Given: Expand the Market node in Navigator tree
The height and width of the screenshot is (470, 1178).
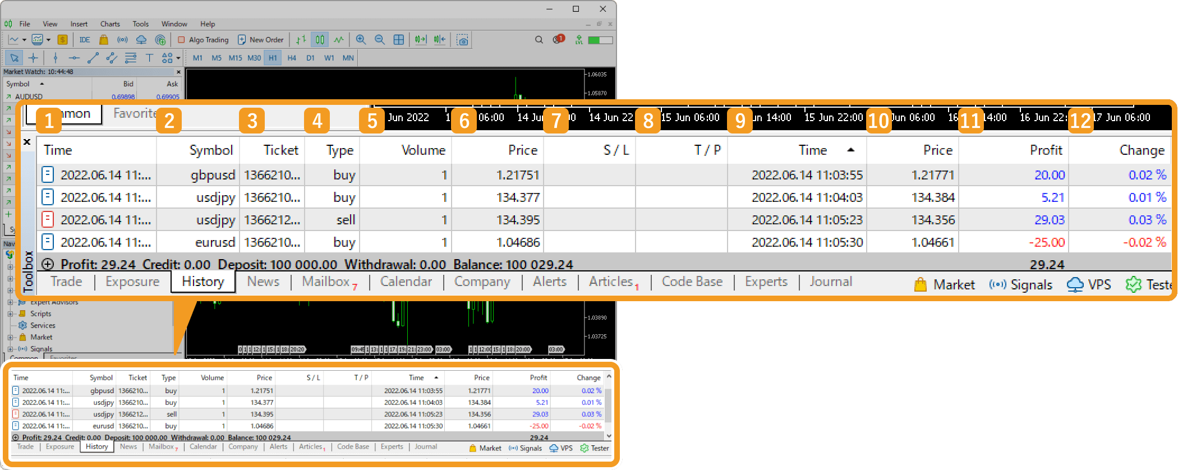Looking at the screenshot, I should tap(10, 337).
